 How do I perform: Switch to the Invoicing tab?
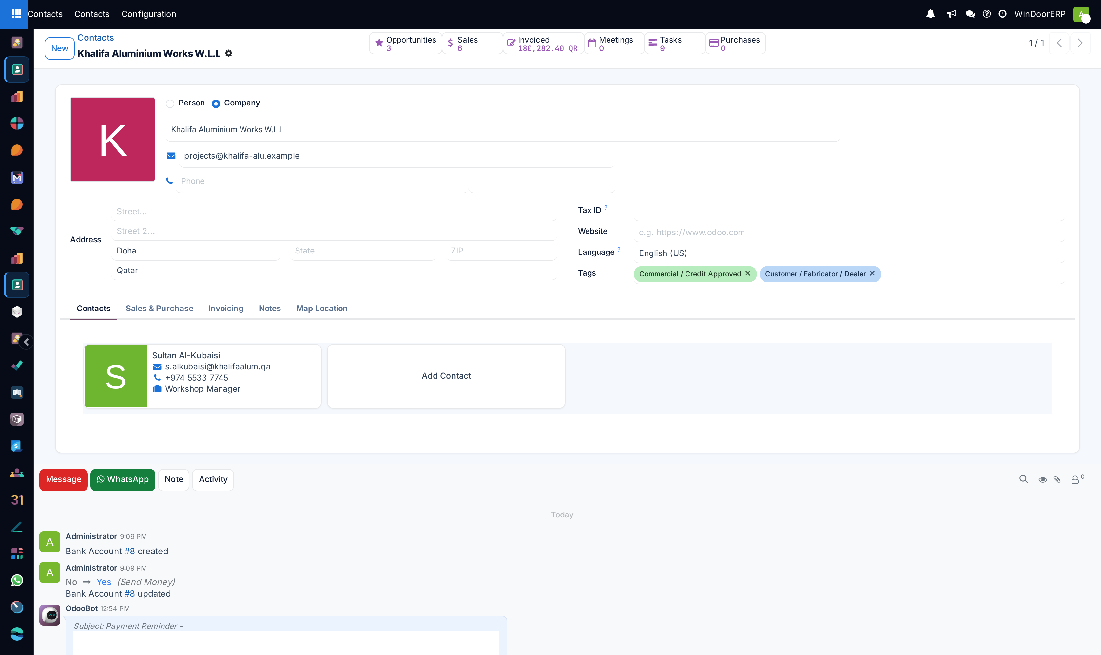click(x=226, y=308)
